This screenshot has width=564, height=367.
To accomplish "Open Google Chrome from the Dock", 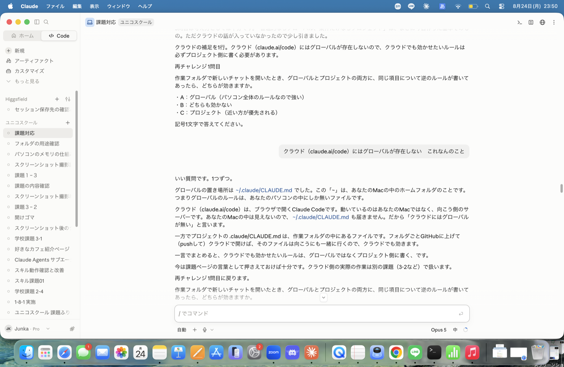I will pos(396,352).
